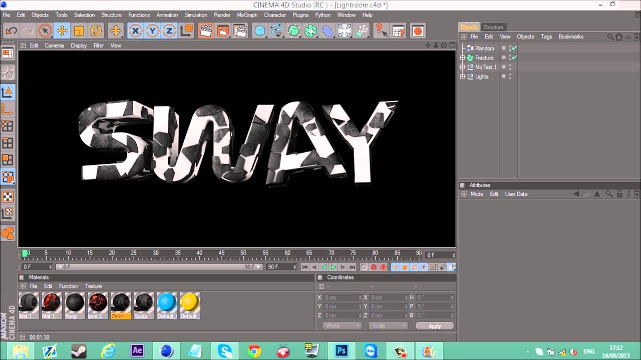Open the Simulation menu
Viewport: 641px width, 360px height.
click(x=196, y=15)
